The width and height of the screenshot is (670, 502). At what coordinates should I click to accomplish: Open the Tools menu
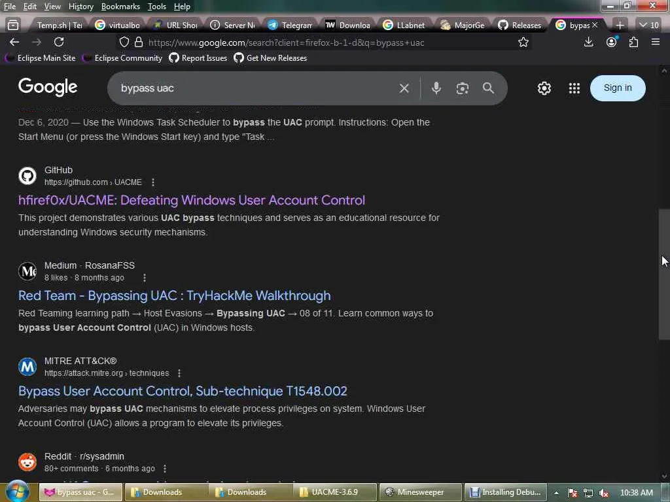click(157, 7)
